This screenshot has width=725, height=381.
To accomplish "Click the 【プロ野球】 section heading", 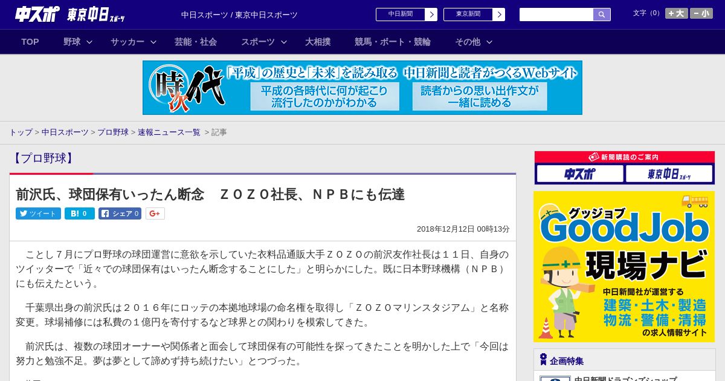I will [43, 158].
